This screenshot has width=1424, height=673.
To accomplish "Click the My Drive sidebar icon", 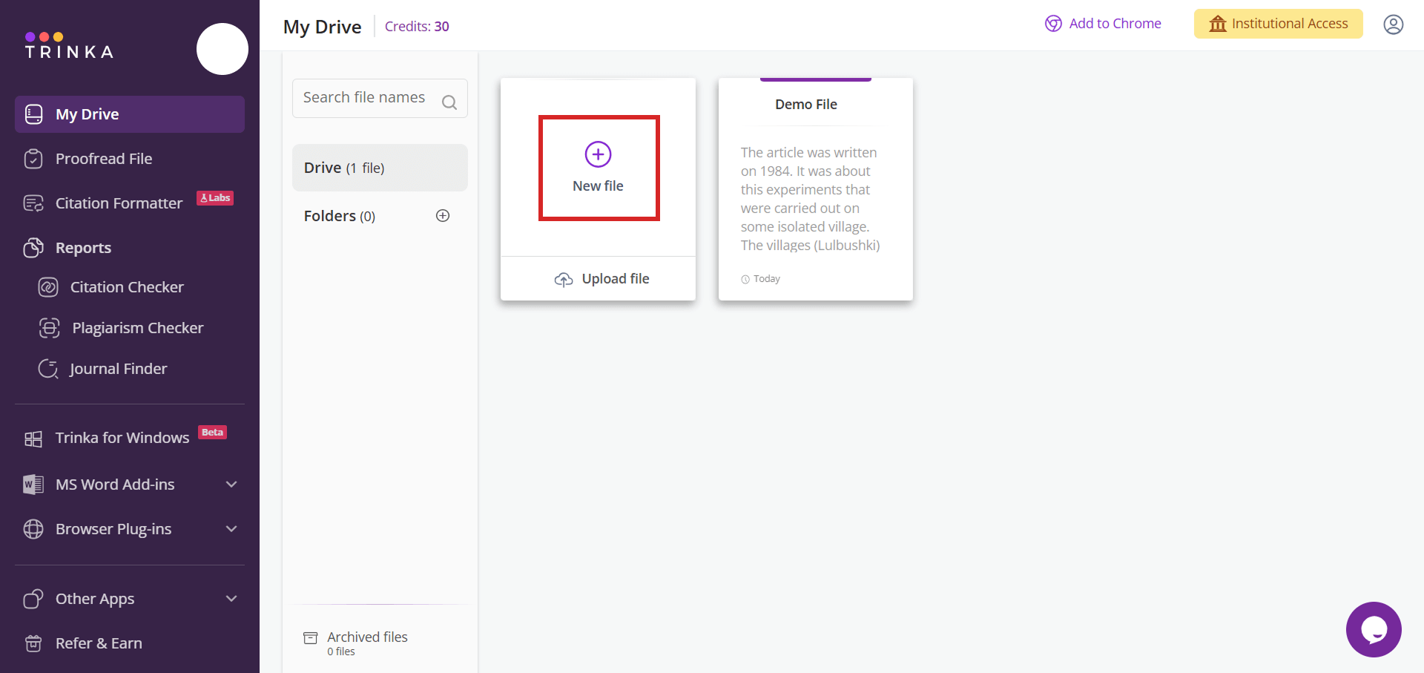I will (33, 114).
